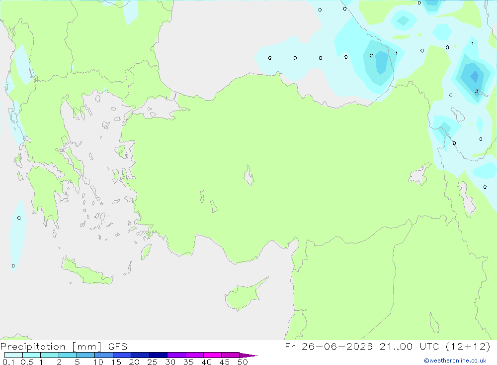Click the purple arrow tip above 50 mm
Viewport: 497px width, 365px height.
(x=248, y=355)
